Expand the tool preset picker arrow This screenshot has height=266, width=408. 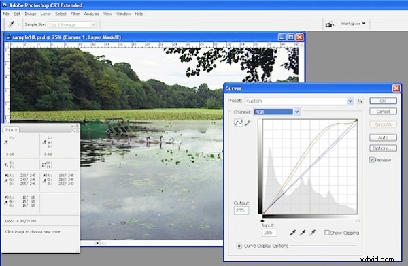click(18, 24)
